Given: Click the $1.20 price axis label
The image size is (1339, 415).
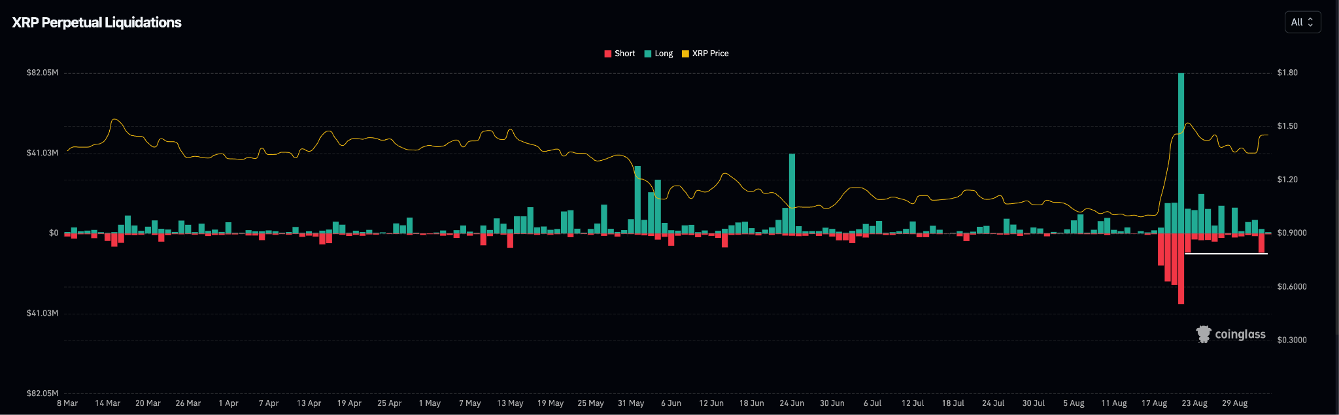Looking at the screenshot, I should pyautogui.click(x=1287, y=180).
